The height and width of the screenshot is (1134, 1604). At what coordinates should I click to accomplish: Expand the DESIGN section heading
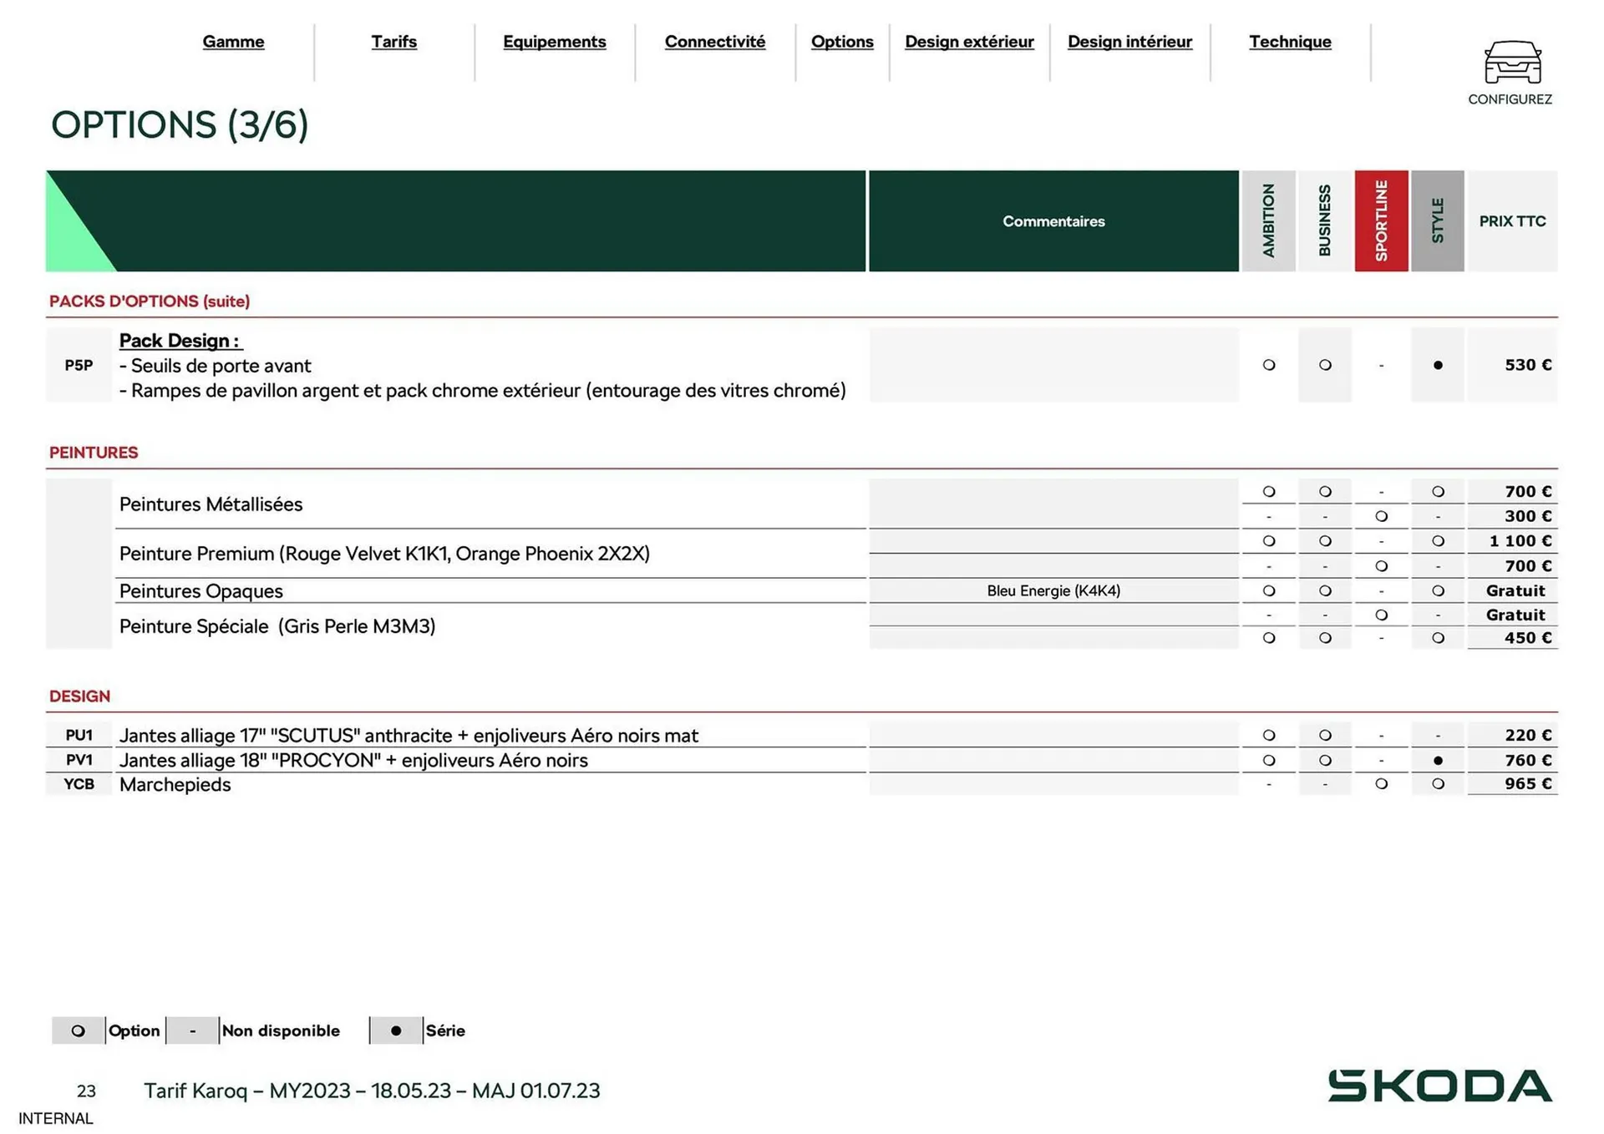tap(79, 696)
